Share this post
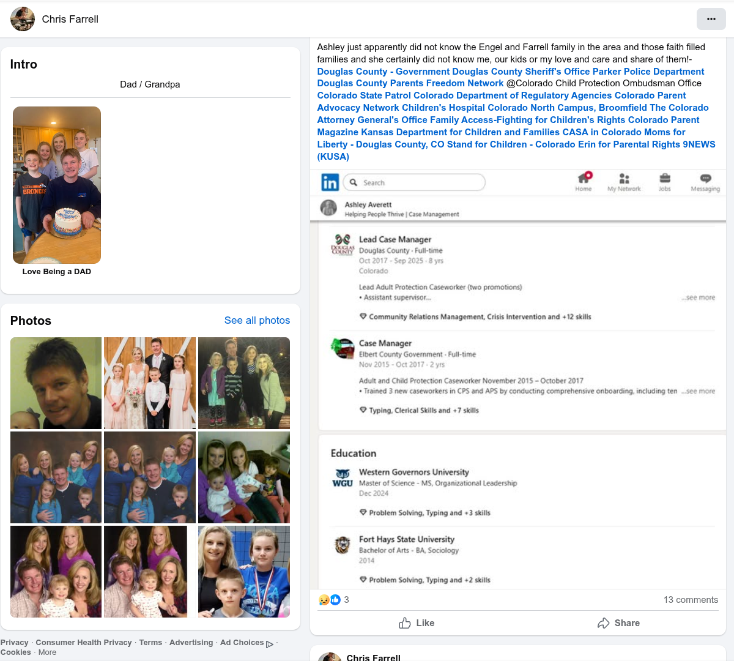The image size is (734, 661). (x=618, y=623)
